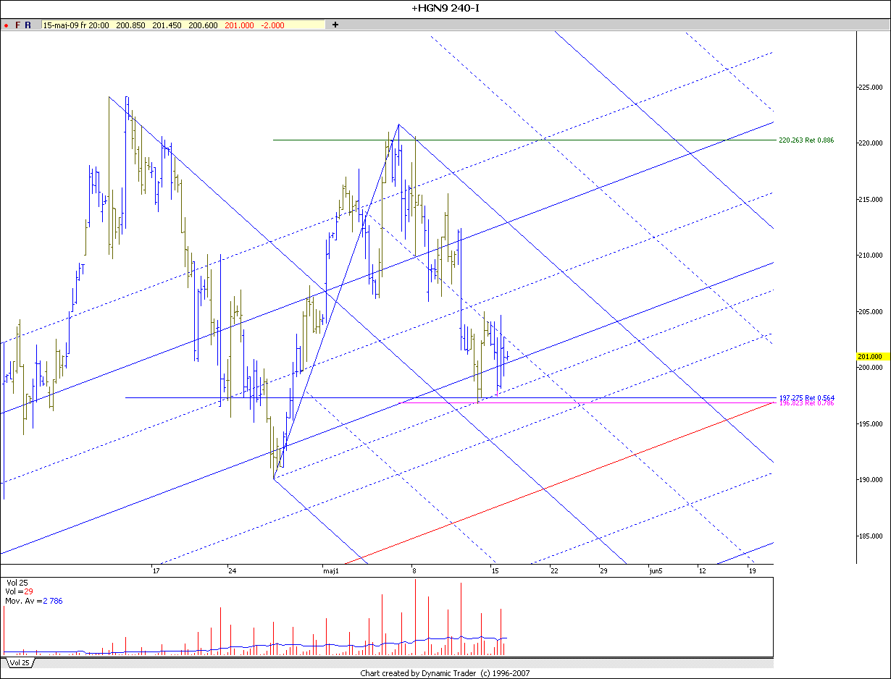
Task: Select the 220.263 Ret 0.886 retracement label
Action: [x=806, y=140]
